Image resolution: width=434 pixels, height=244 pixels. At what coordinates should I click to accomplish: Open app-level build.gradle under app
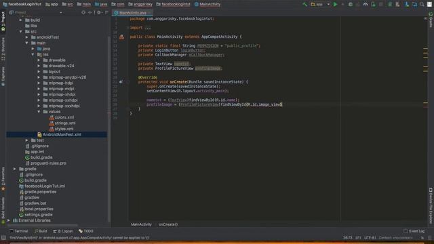click(39, 157)
